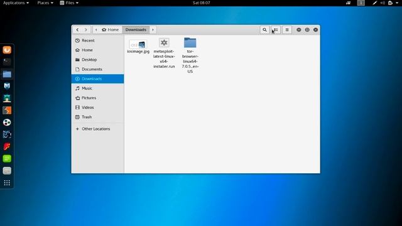Open Recent in the sidebar
The image size is (402, 226).
pyautogui.click(x=98, y=40)
